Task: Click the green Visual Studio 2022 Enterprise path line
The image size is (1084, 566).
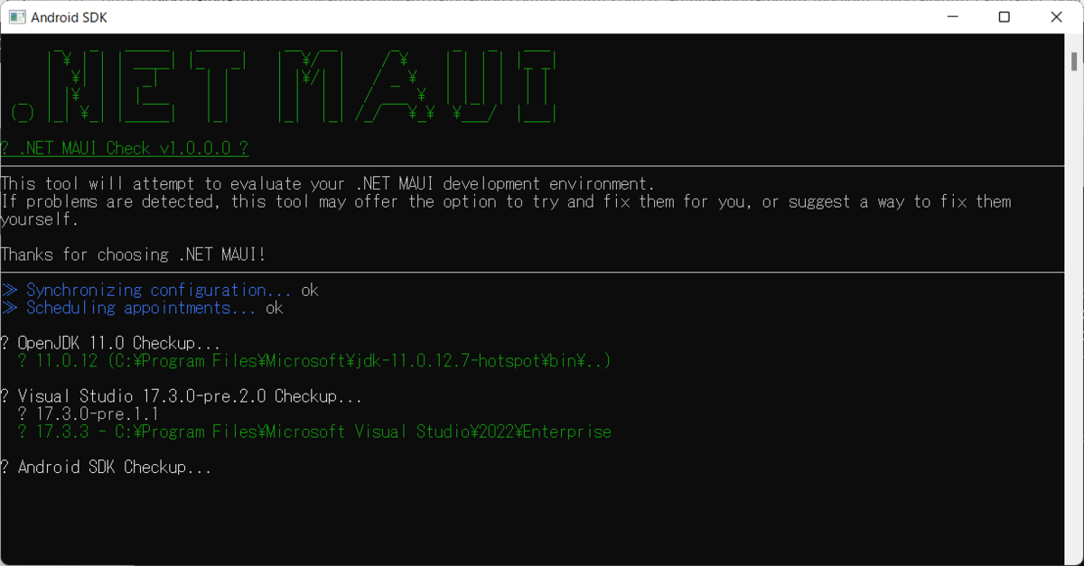Action: 314,432
